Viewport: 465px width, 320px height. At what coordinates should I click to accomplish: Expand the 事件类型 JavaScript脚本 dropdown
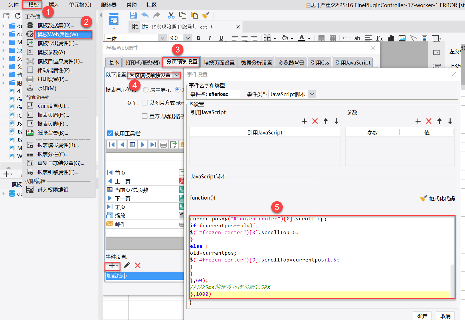pos(312,94)
